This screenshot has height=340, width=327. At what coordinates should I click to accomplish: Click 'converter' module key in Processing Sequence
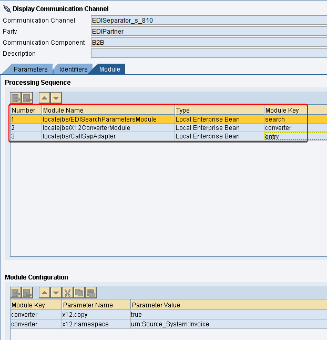[x=295, y=128]
